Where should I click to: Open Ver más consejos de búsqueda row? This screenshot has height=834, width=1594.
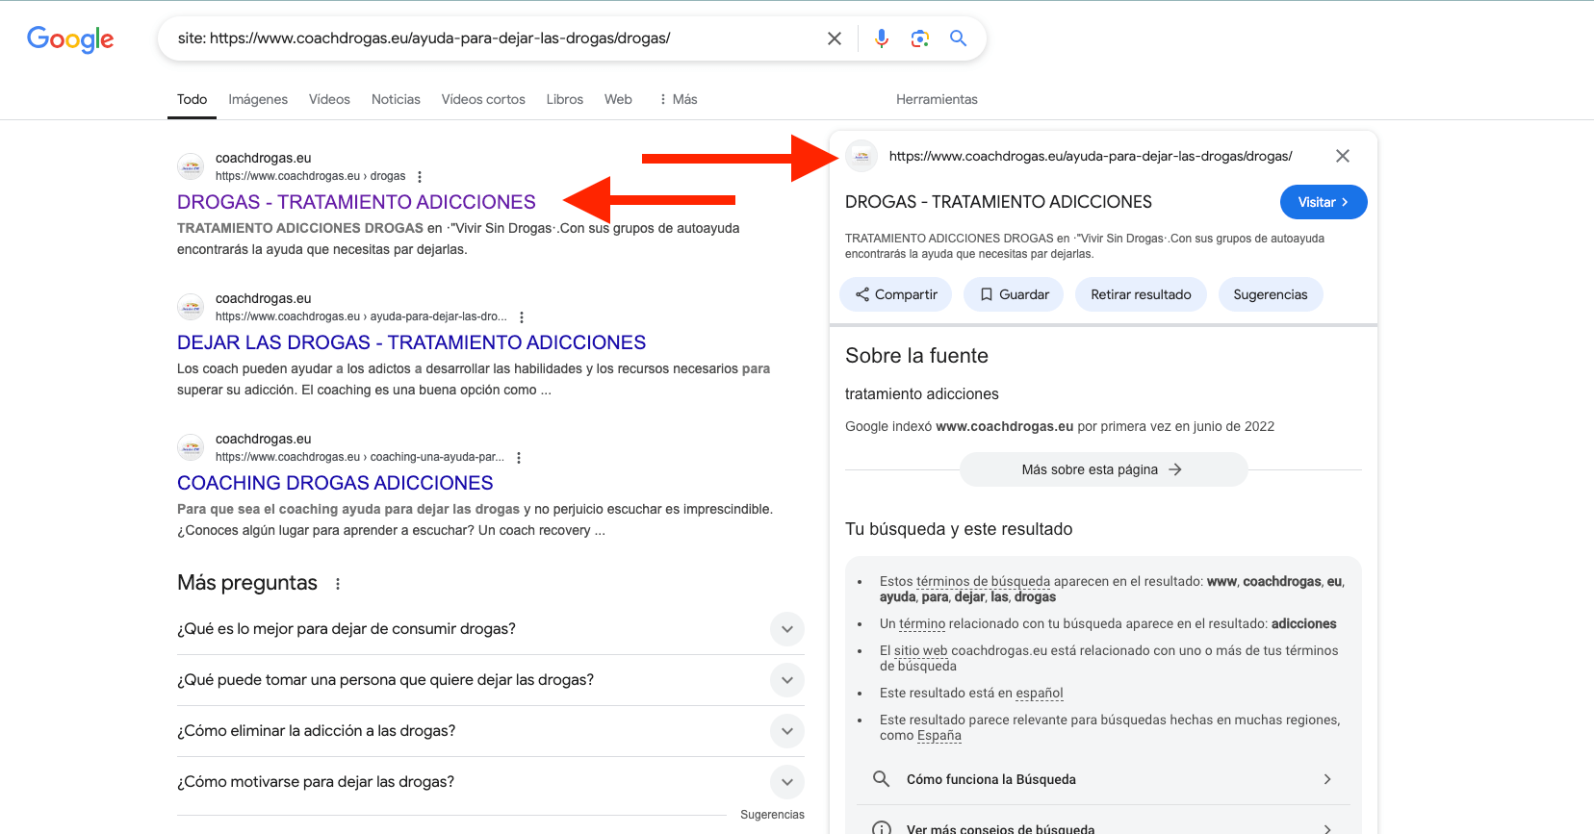(1103, 827)
